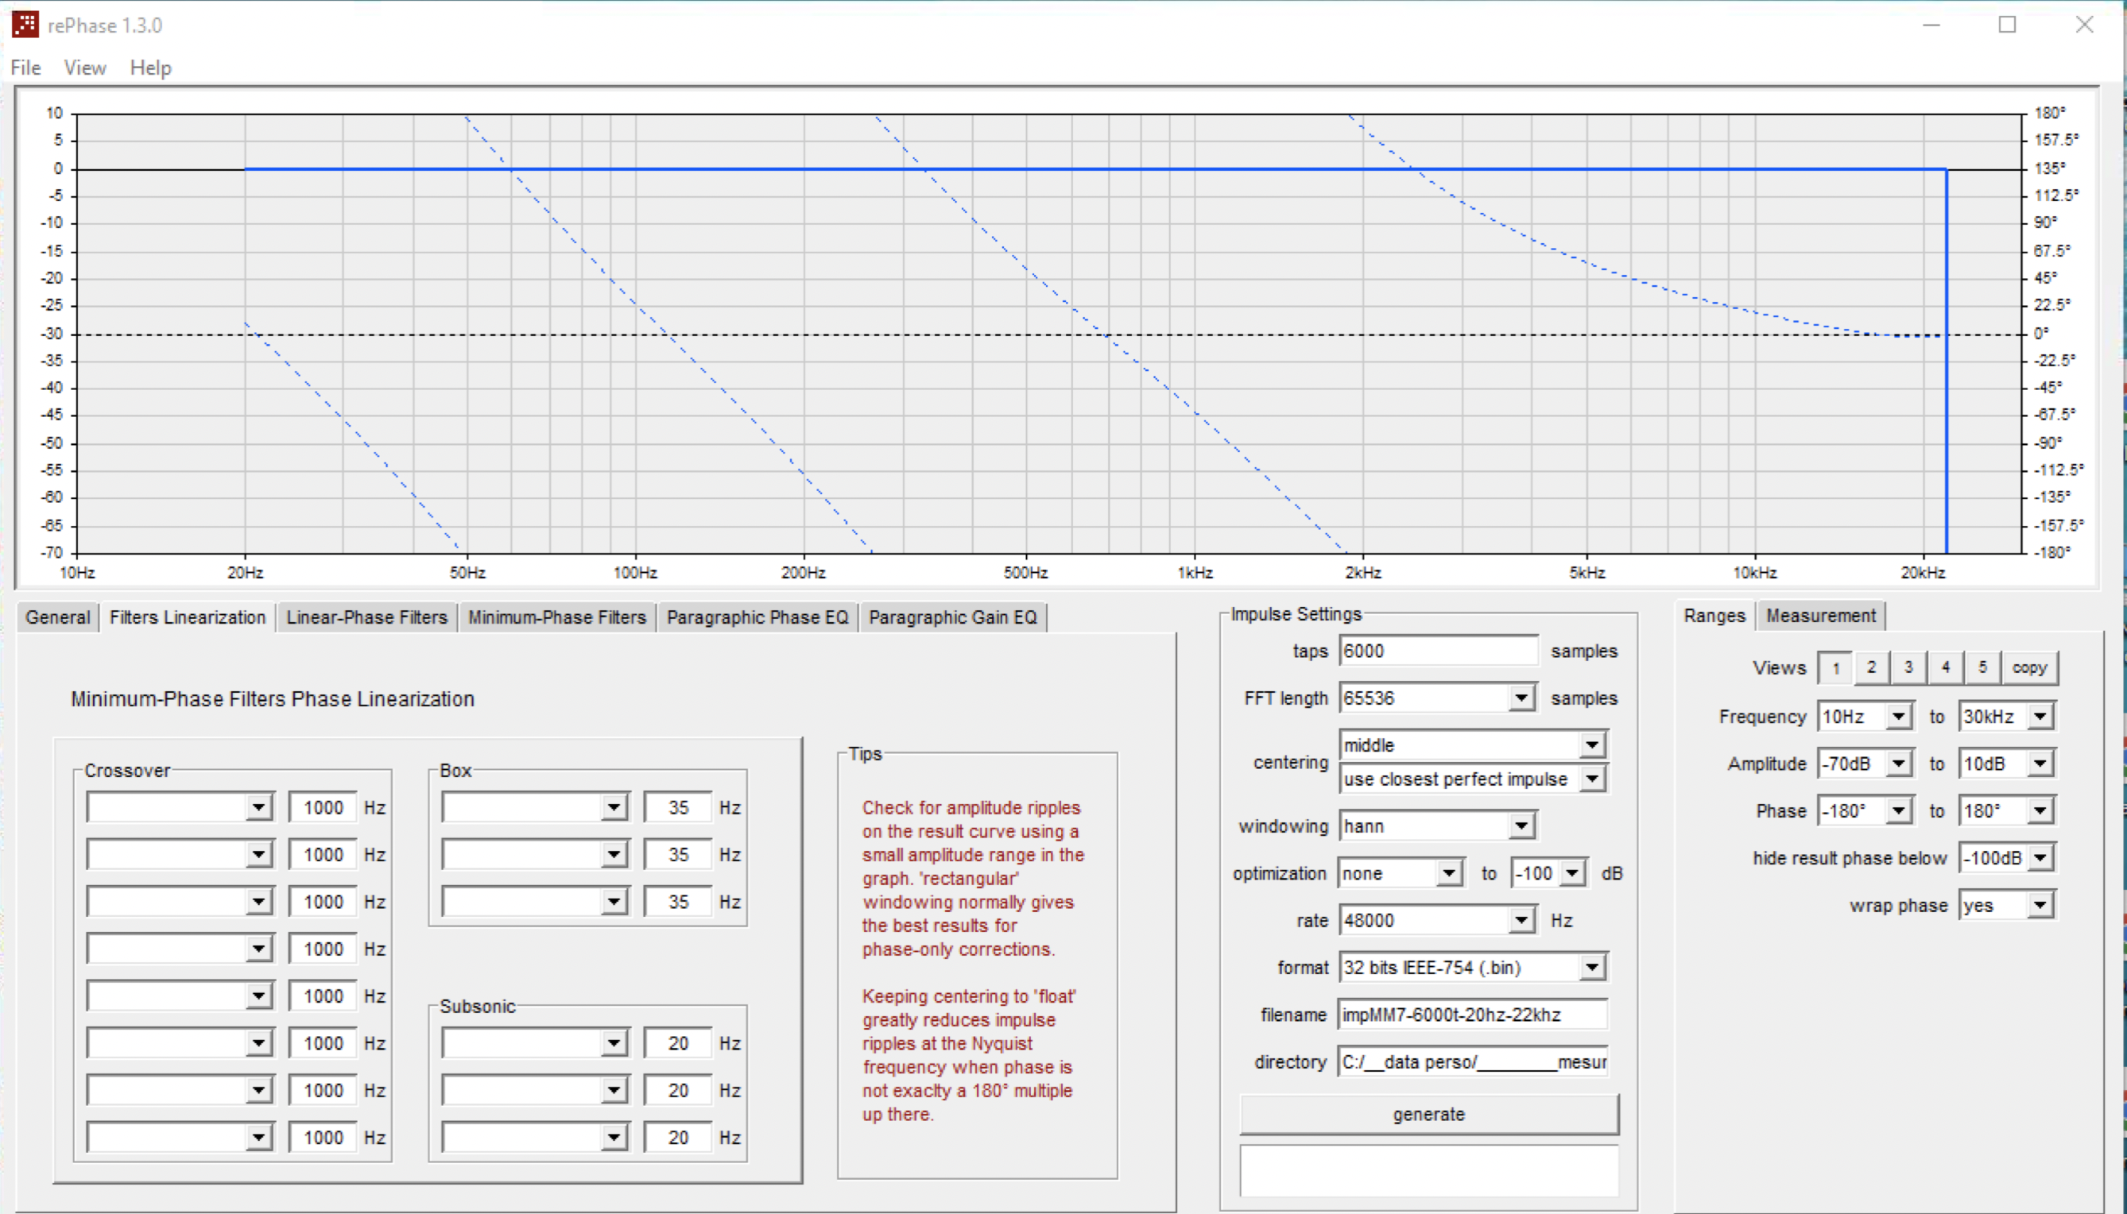Open the format 32 bits IEEE-754 dropdown
Screen dimensions: 2127x1214
1591,967
